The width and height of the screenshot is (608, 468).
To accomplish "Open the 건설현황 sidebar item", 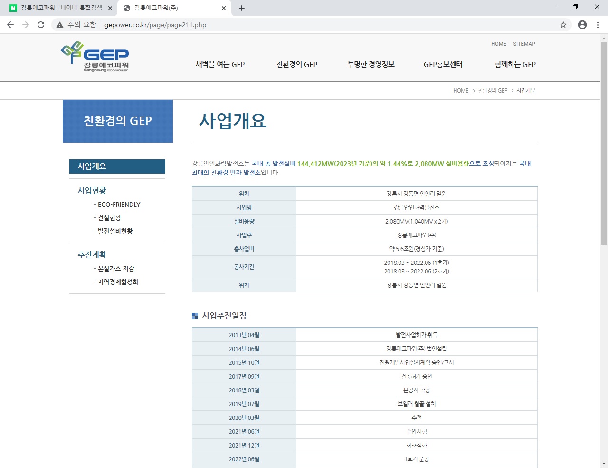I will click(107, 218).
